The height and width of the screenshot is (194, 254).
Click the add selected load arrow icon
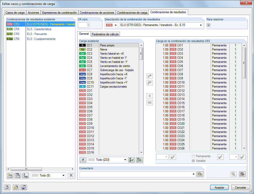coord(150,76)
